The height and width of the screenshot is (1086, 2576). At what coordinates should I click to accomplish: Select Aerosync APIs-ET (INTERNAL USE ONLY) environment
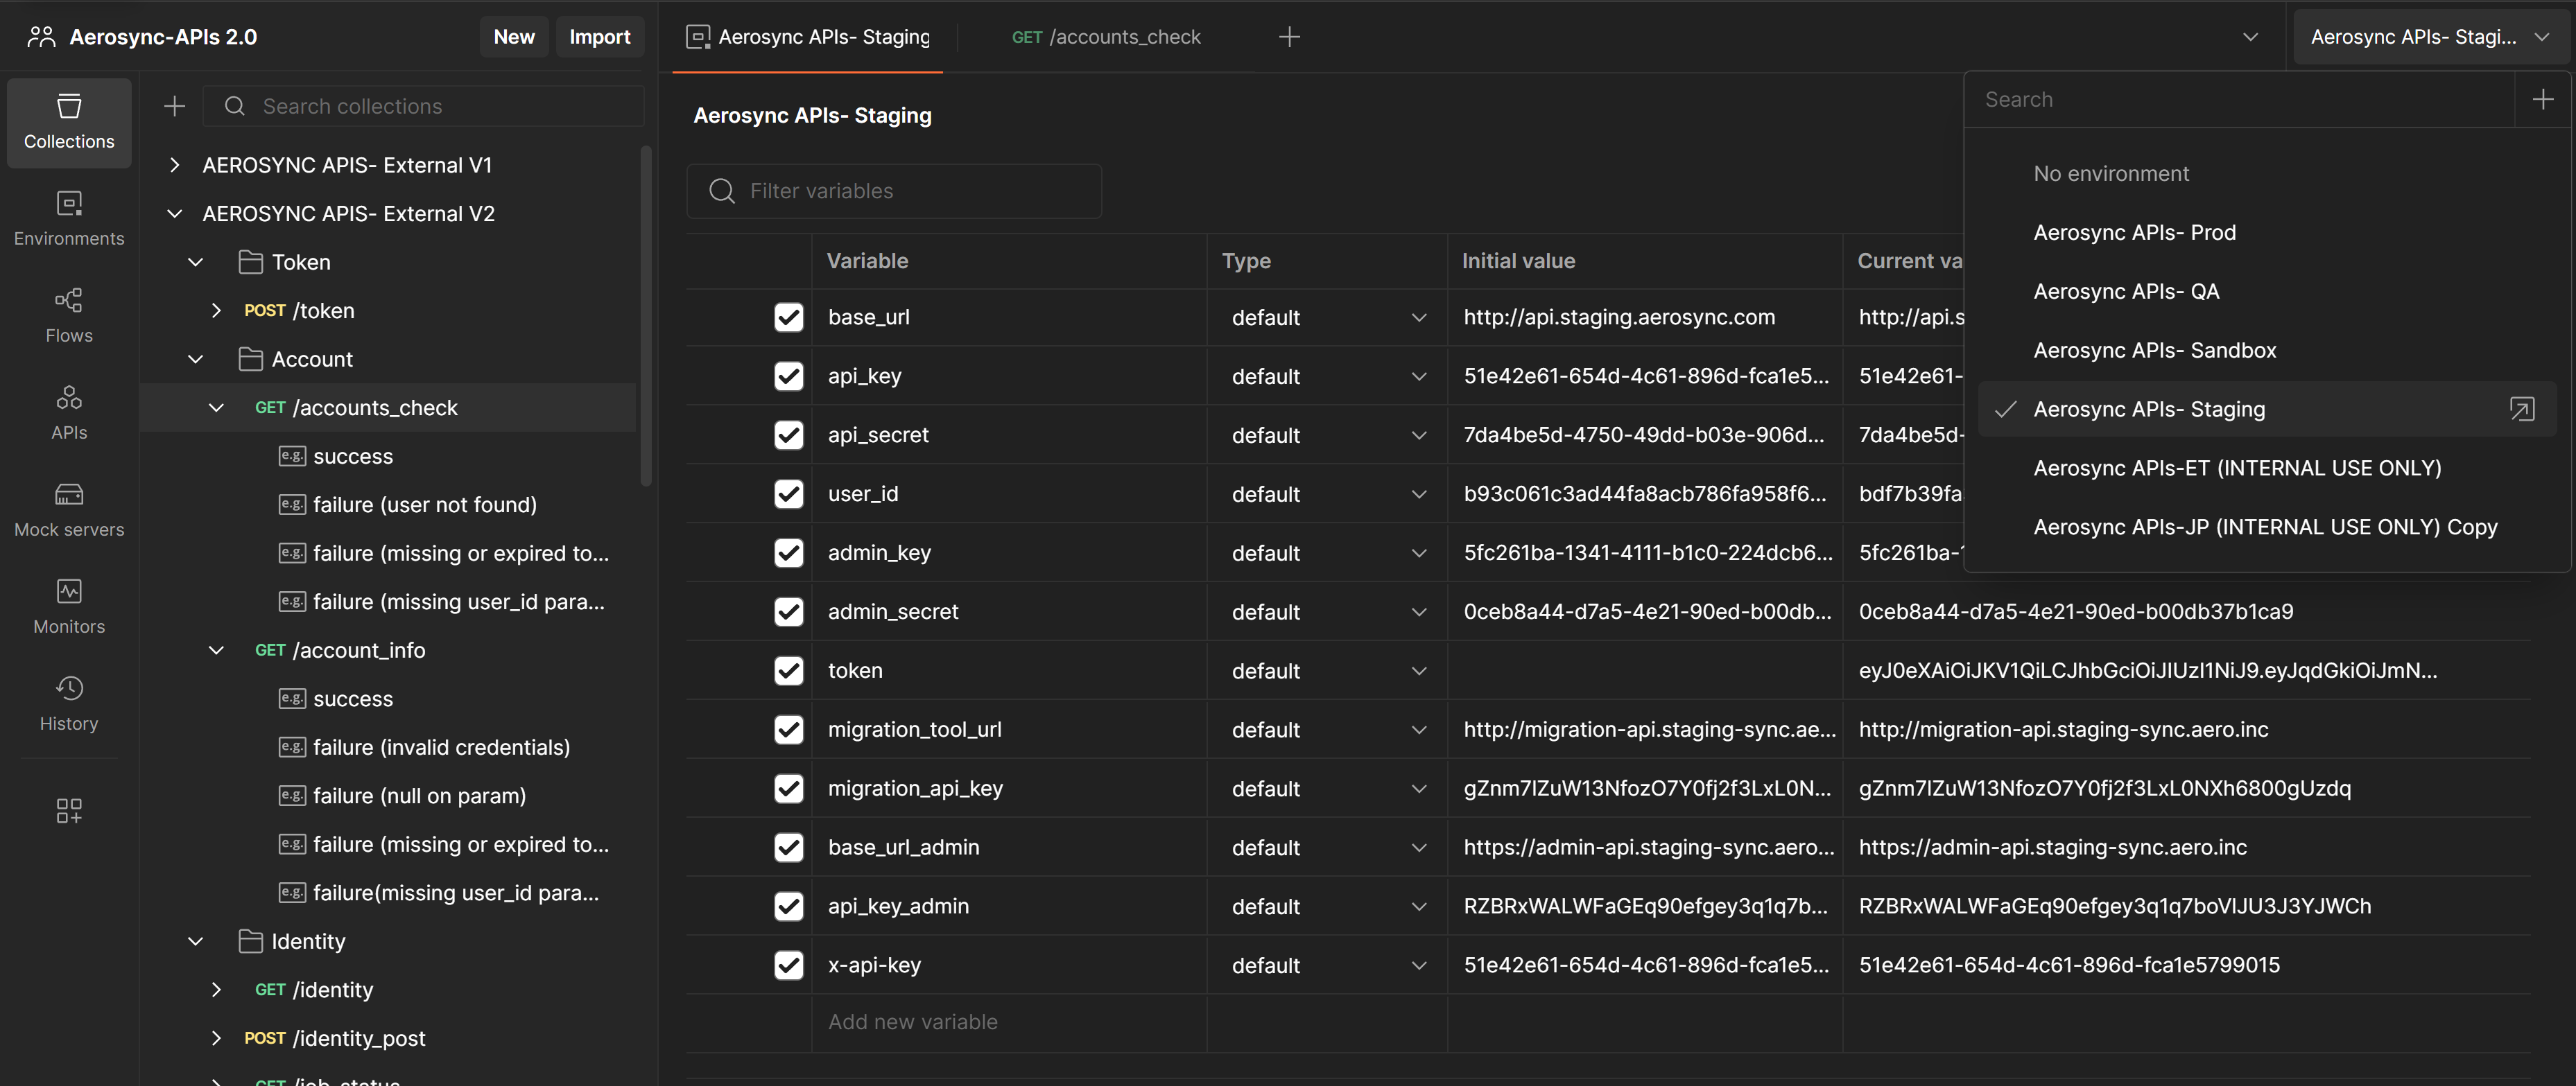click(2237, 468)
